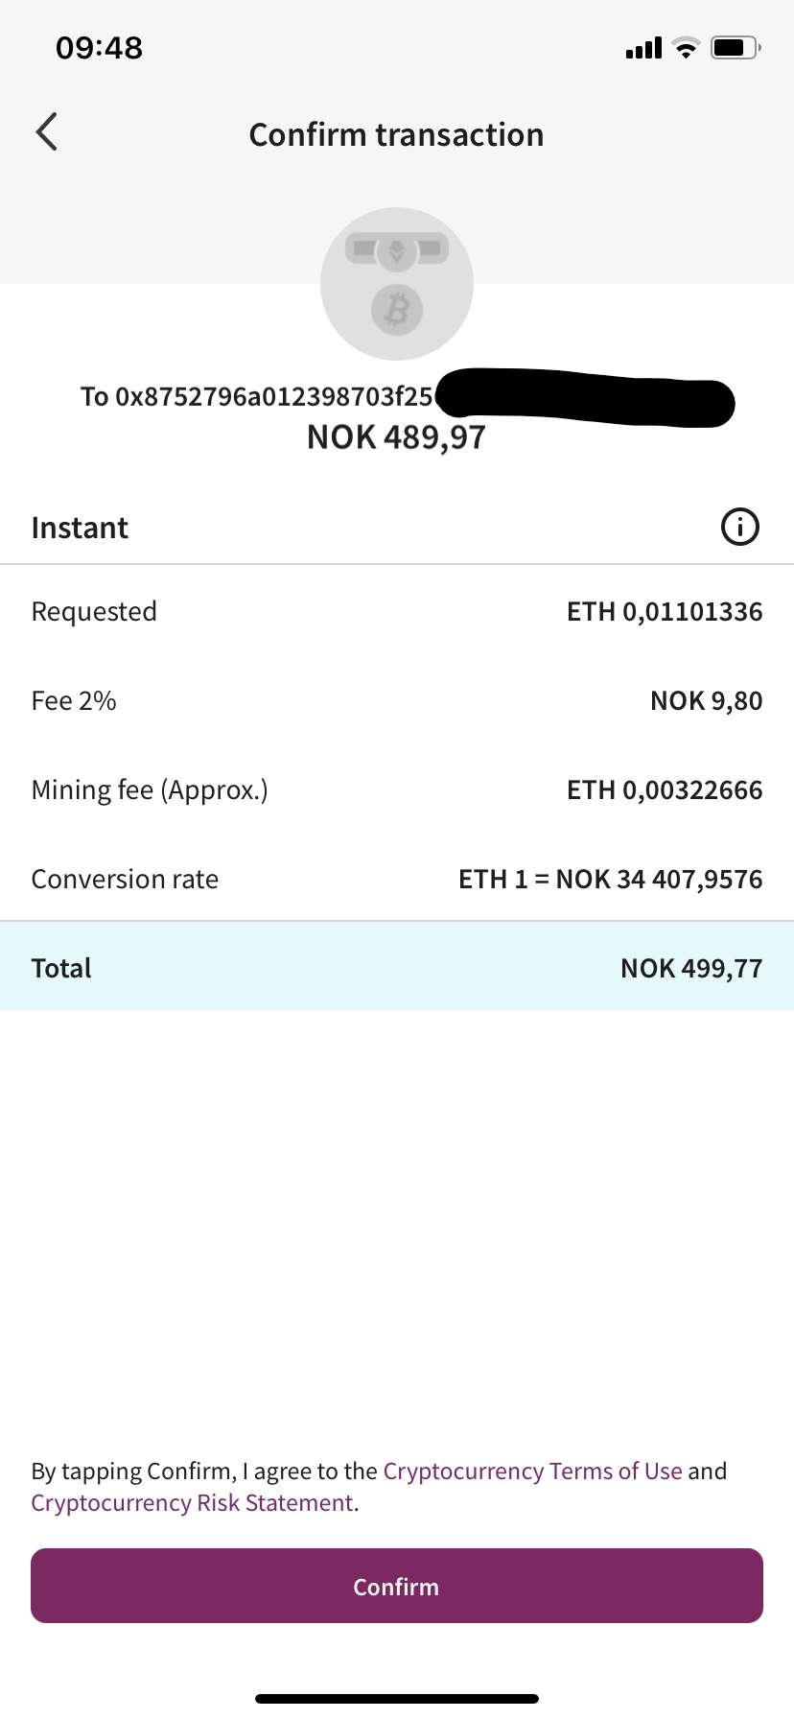Select the Requested ETH amount row

[x=396, y=612]
